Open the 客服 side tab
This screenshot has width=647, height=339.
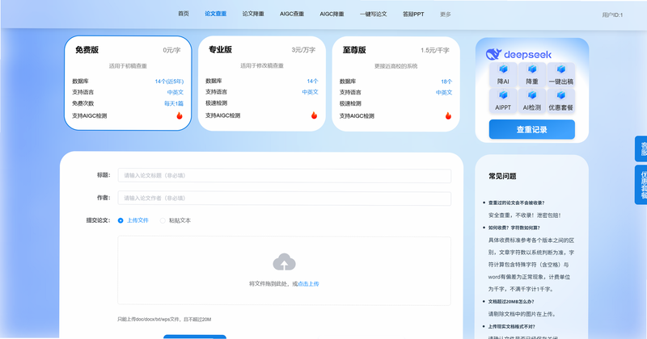[x=641, y=149]
